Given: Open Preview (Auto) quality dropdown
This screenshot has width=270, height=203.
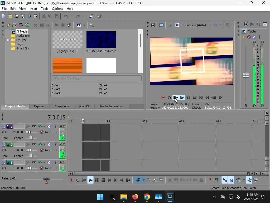Looking at the screenshot, I should tap(209, 25).
